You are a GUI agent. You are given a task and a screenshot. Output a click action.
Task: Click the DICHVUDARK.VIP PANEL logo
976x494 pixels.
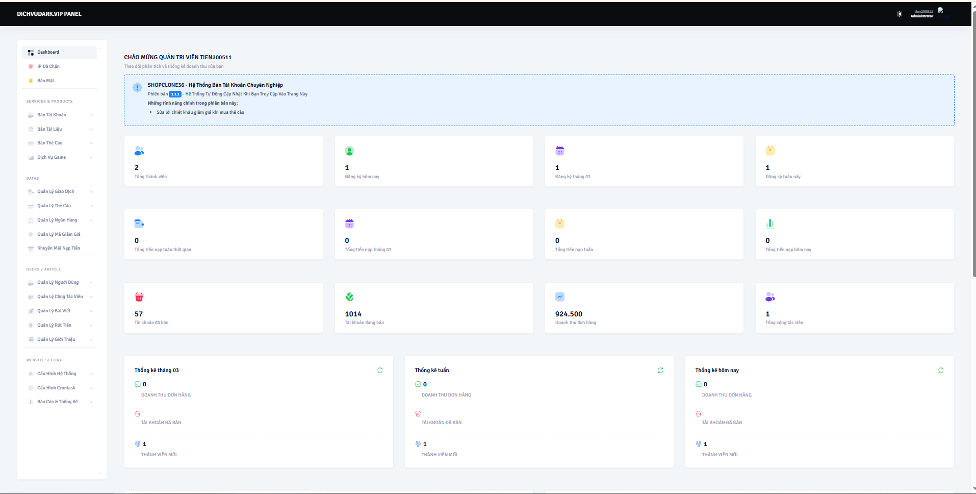pyautogui.click(x=49, y=14)
